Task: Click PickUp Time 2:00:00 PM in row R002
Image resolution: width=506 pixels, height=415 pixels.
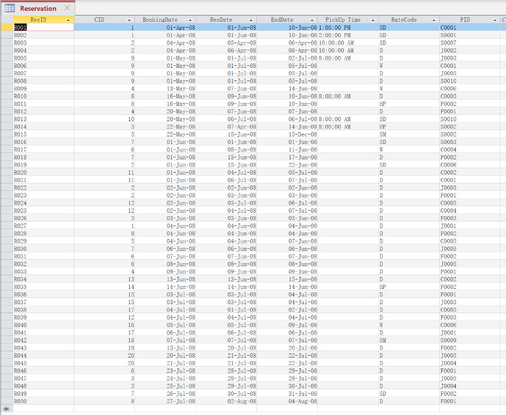Action: click(x=348, y=35)
